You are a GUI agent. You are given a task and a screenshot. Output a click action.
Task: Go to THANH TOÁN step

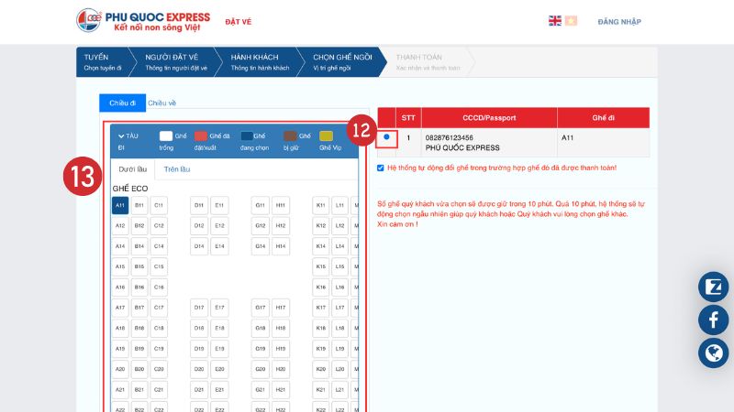(428, 61)
